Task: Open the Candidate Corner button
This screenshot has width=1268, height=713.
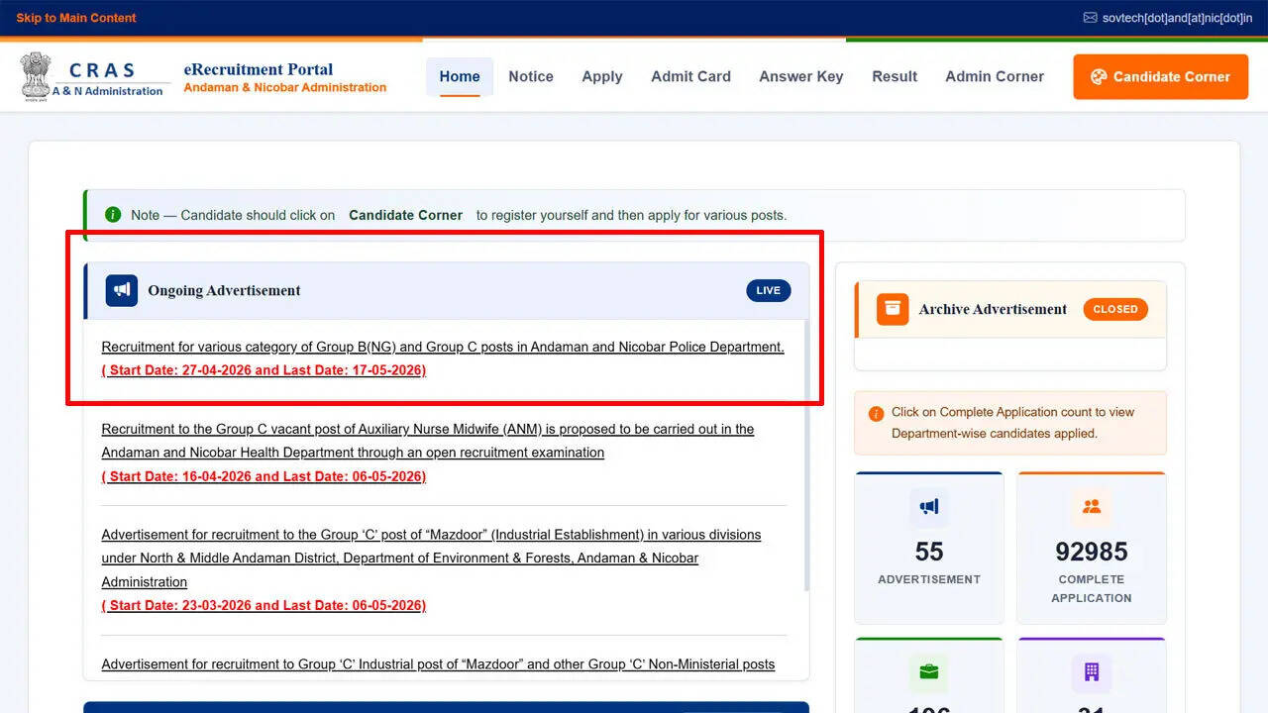Action: click(x=1160, y=76)
